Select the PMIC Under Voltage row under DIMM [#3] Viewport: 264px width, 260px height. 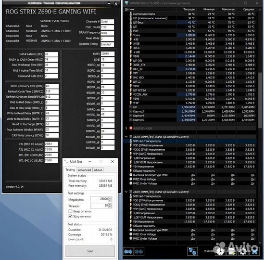click(190, 239)
